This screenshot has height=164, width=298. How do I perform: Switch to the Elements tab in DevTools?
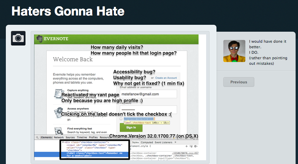(46, 137)
